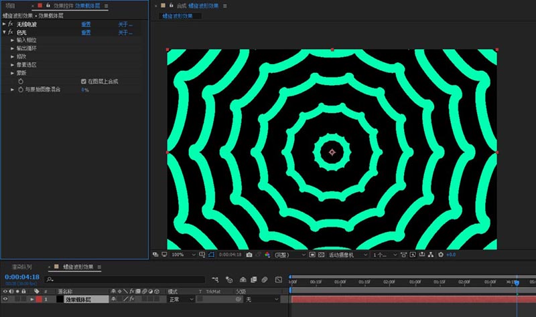
Task: Expand the 无线电波 effect properties
Action: pyautogui.click(x=4, y=24)
